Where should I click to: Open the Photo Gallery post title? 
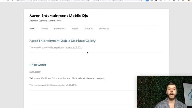62,41
